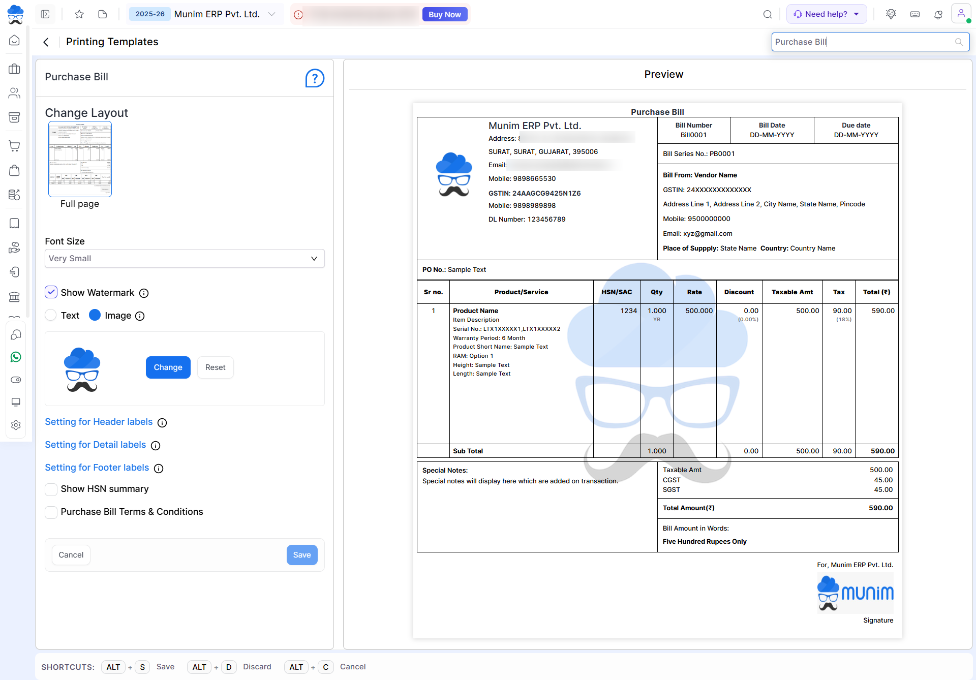
Task: Open the WhatsApp sidebar icon
Action: [x=15, y=357]
